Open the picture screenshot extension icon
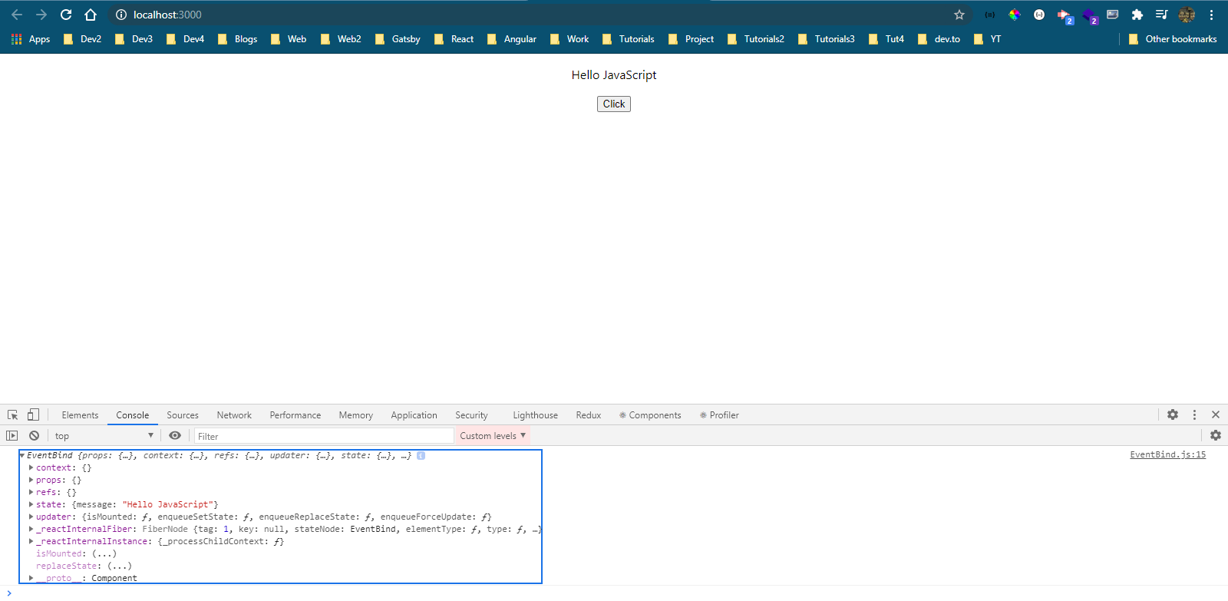The image size is (1228, 601). tap(1113, 15)
